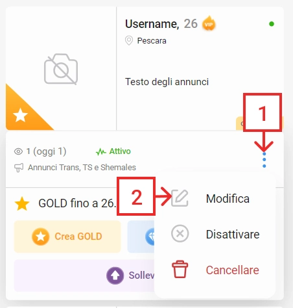
Task: Click the no-photo camera placeholder
Action: tap(61, 69)
